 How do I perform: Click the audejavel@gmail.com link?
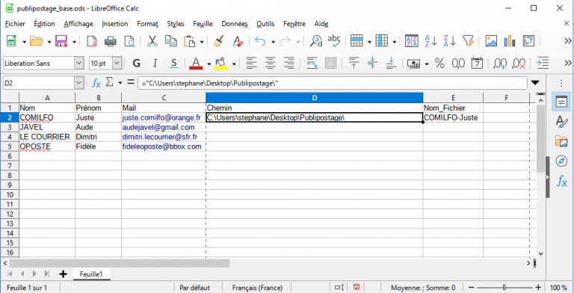tap(158, 127)
